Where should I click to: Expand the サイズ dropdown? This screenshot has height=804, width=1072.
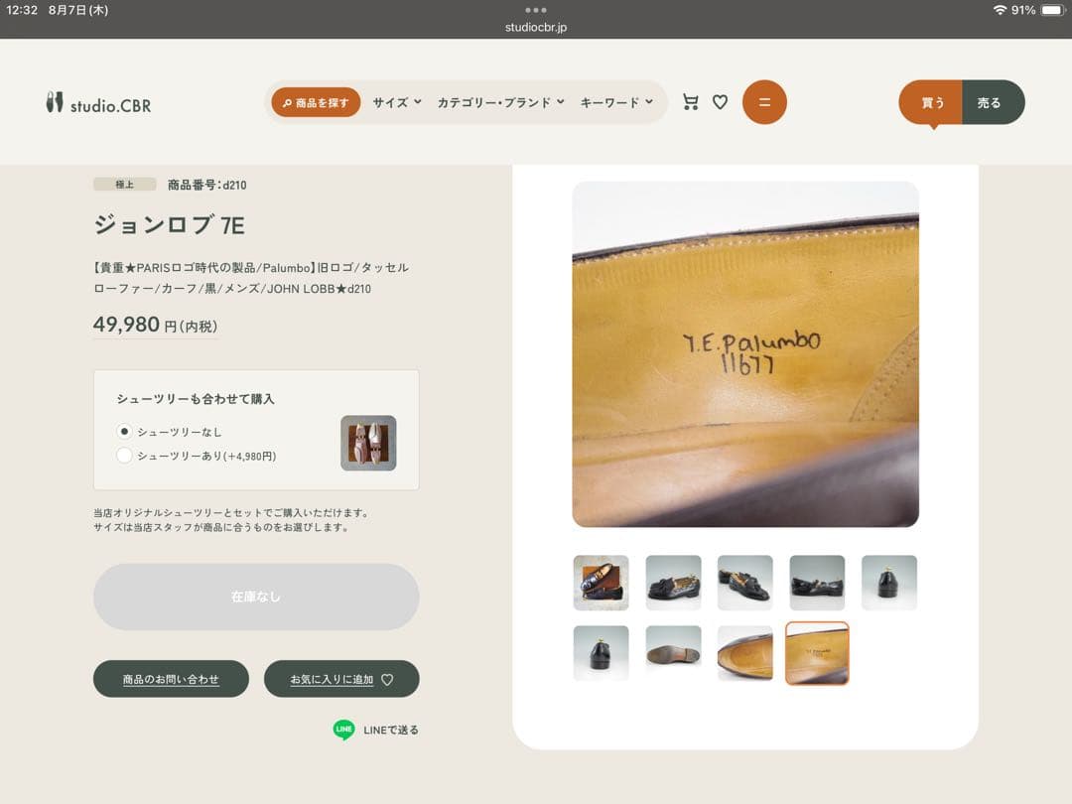point(397,102)
